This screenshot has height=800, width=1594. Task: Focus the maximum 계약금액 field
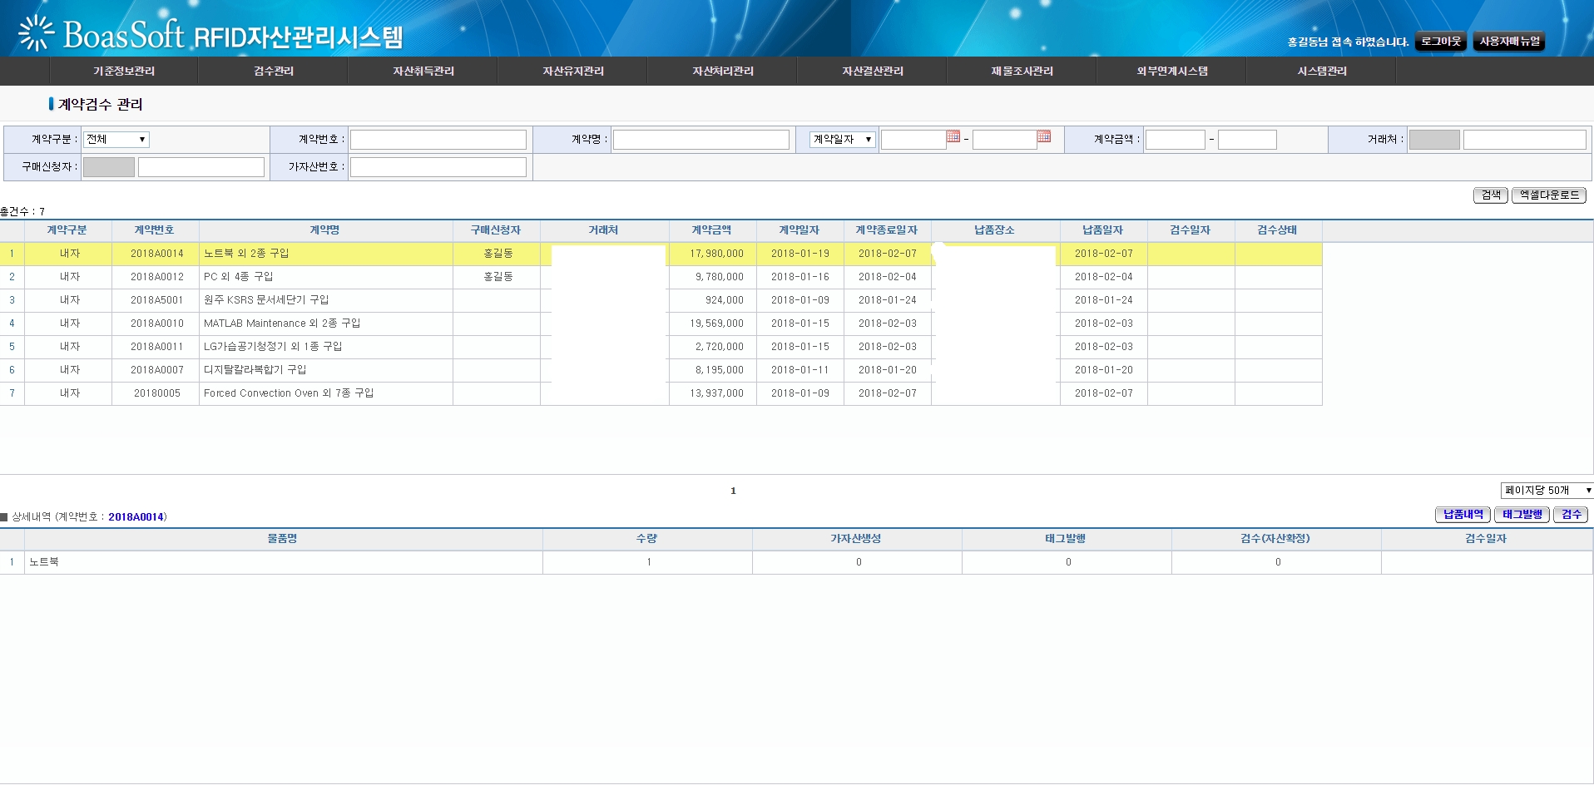pyautogui.click(x=1247, y=140)
